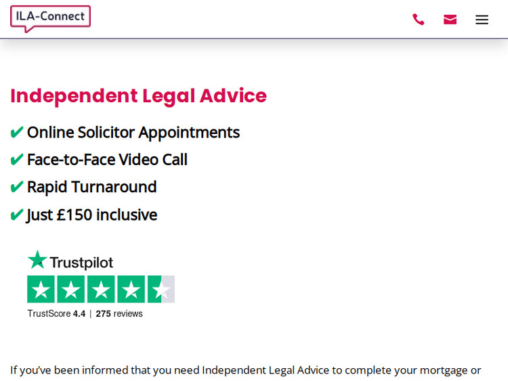
Task: Click checkmark next to Face-to-Face Video Call
Action: pos(17,160)
